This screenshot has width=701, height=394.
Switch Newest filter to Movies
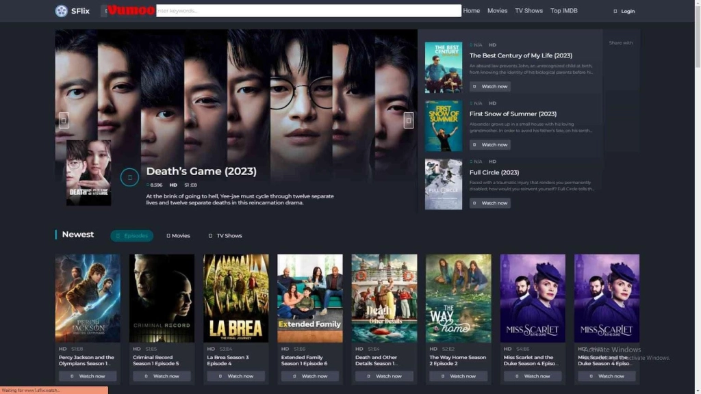178,235
